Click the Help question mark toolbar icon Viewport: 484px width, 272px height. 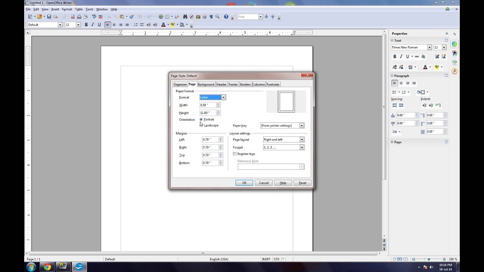(226, 17)
